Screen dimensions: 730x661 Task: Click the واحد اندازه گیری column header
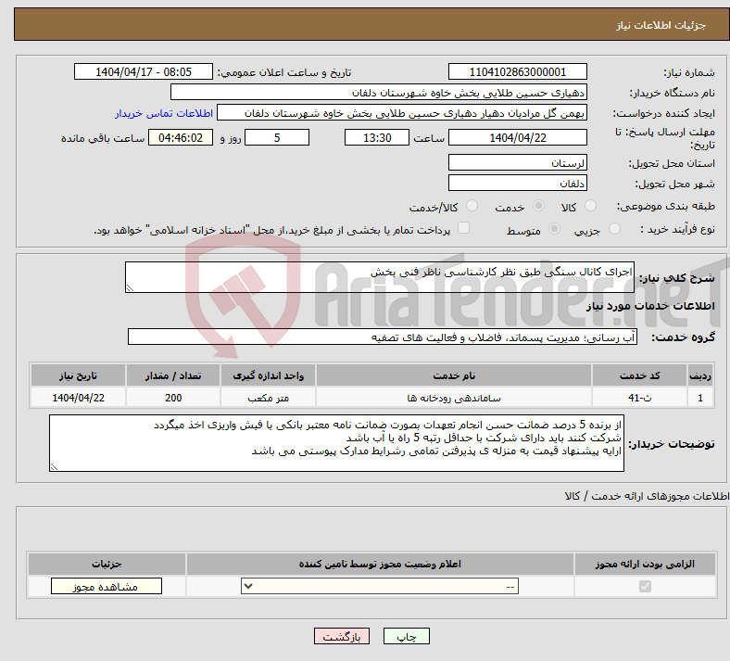[x=268, y=375]
